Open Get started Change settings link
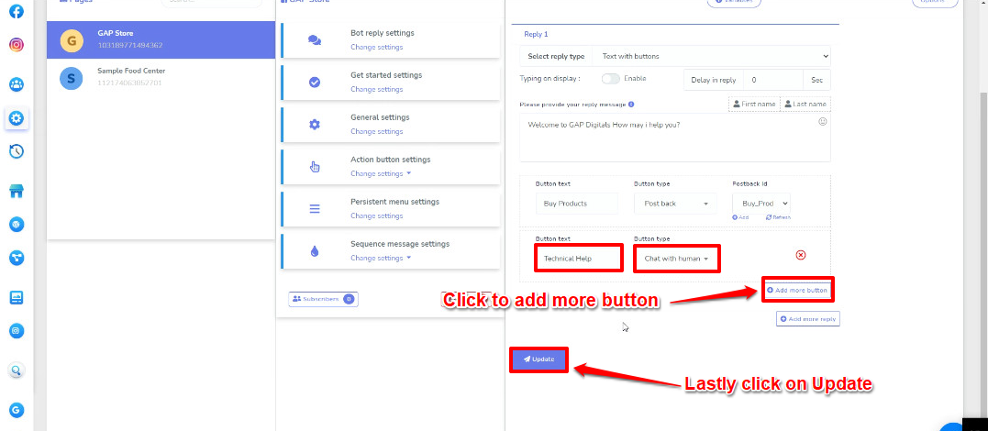This screenshot has width=988, height=431. [x=377, y=90]
